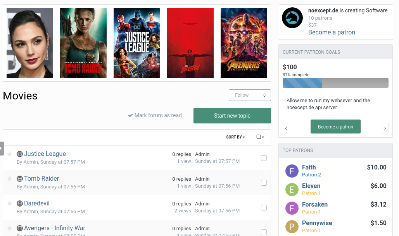Viewport: 399px width, 236px height.
Task: Click the '$6.00' amount for Eleven
Action: [378, 186]
